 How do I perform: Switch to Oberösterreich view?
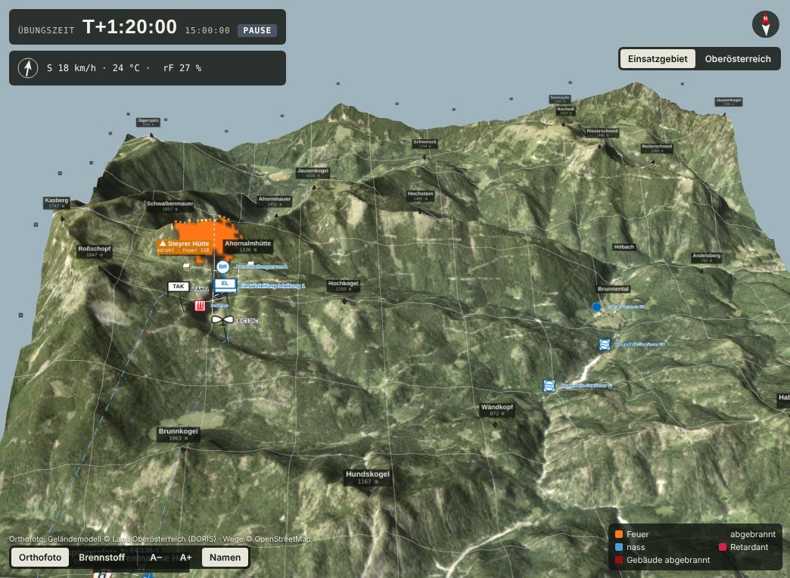coord(738,58)
